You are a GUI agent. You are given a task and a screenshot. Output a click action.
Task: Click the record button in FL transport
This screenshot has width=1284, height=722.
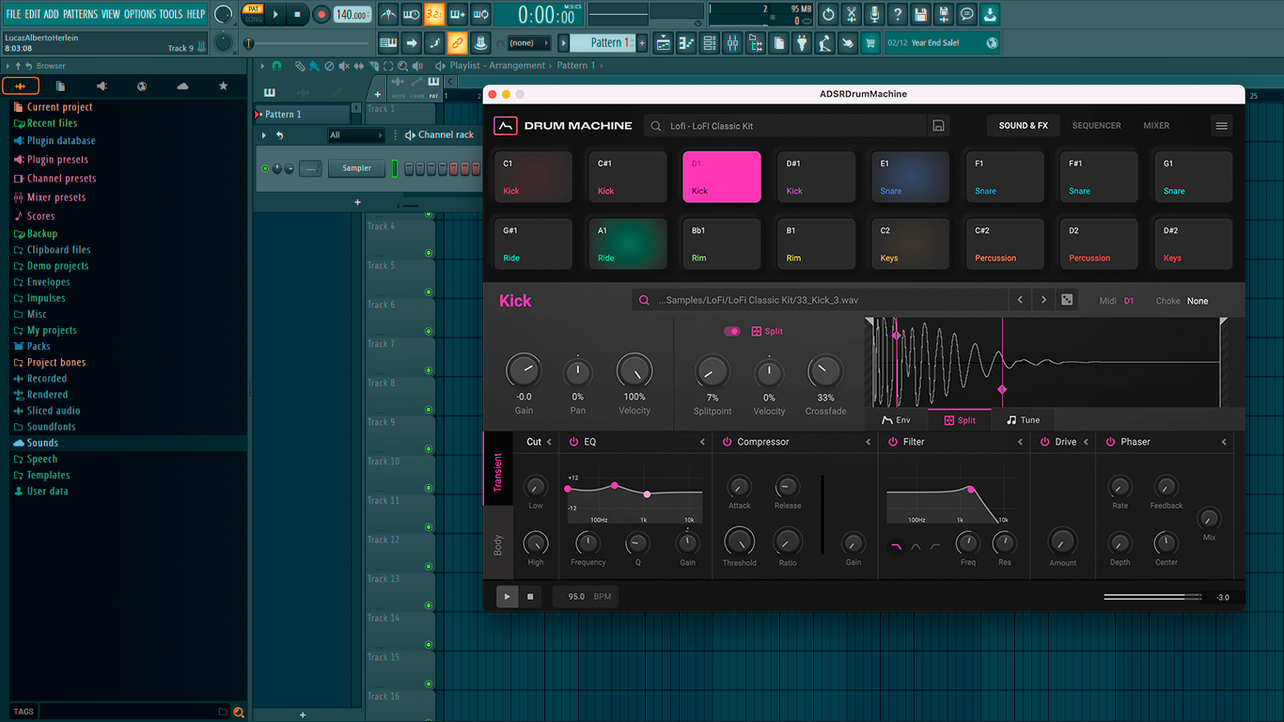[321, 14]
